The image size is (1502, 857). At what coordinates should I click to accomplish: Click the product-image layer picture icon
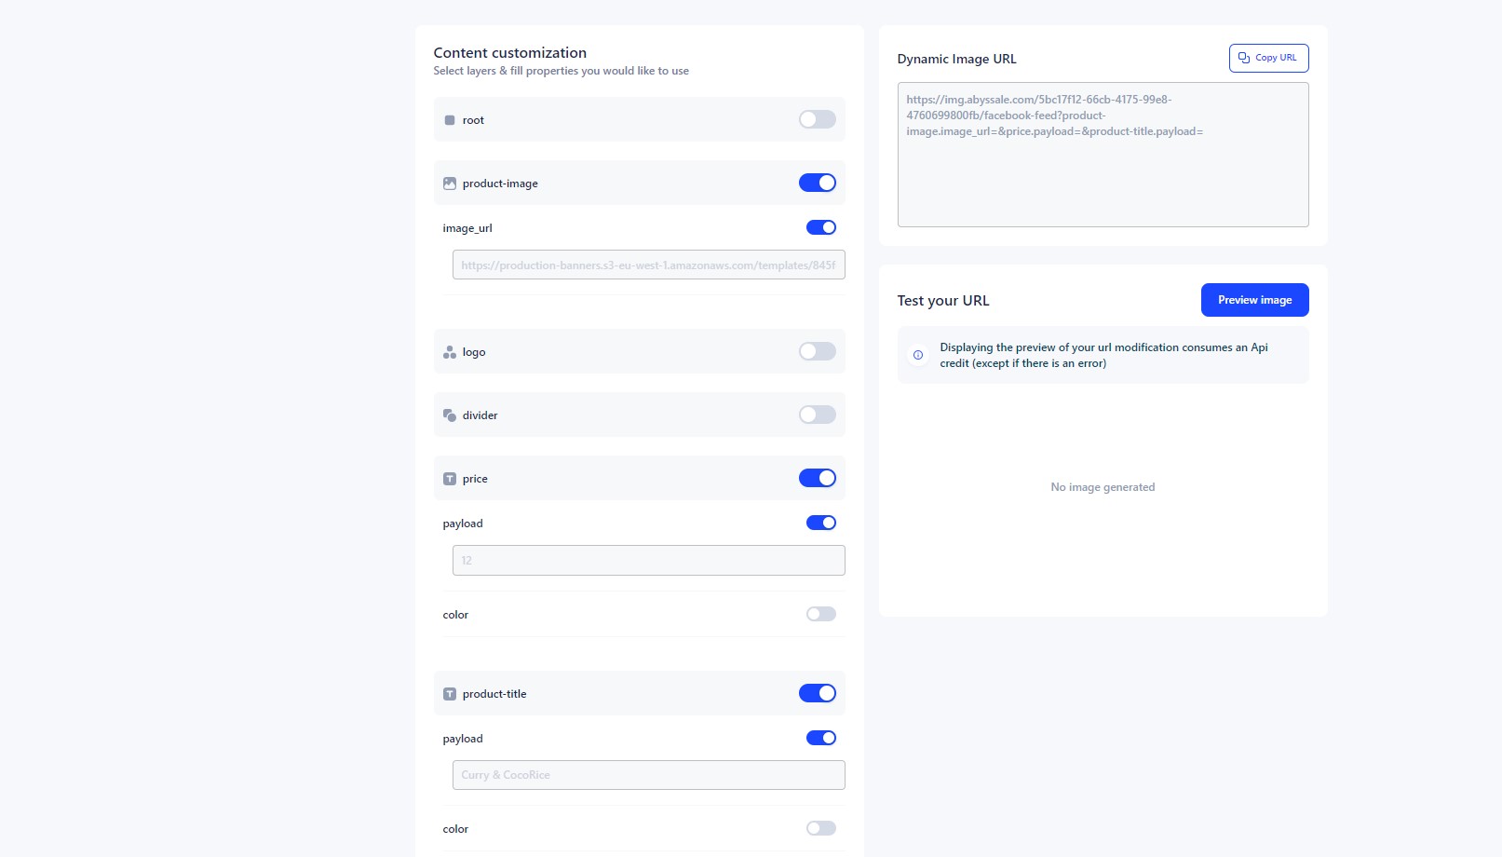point(450,184)
